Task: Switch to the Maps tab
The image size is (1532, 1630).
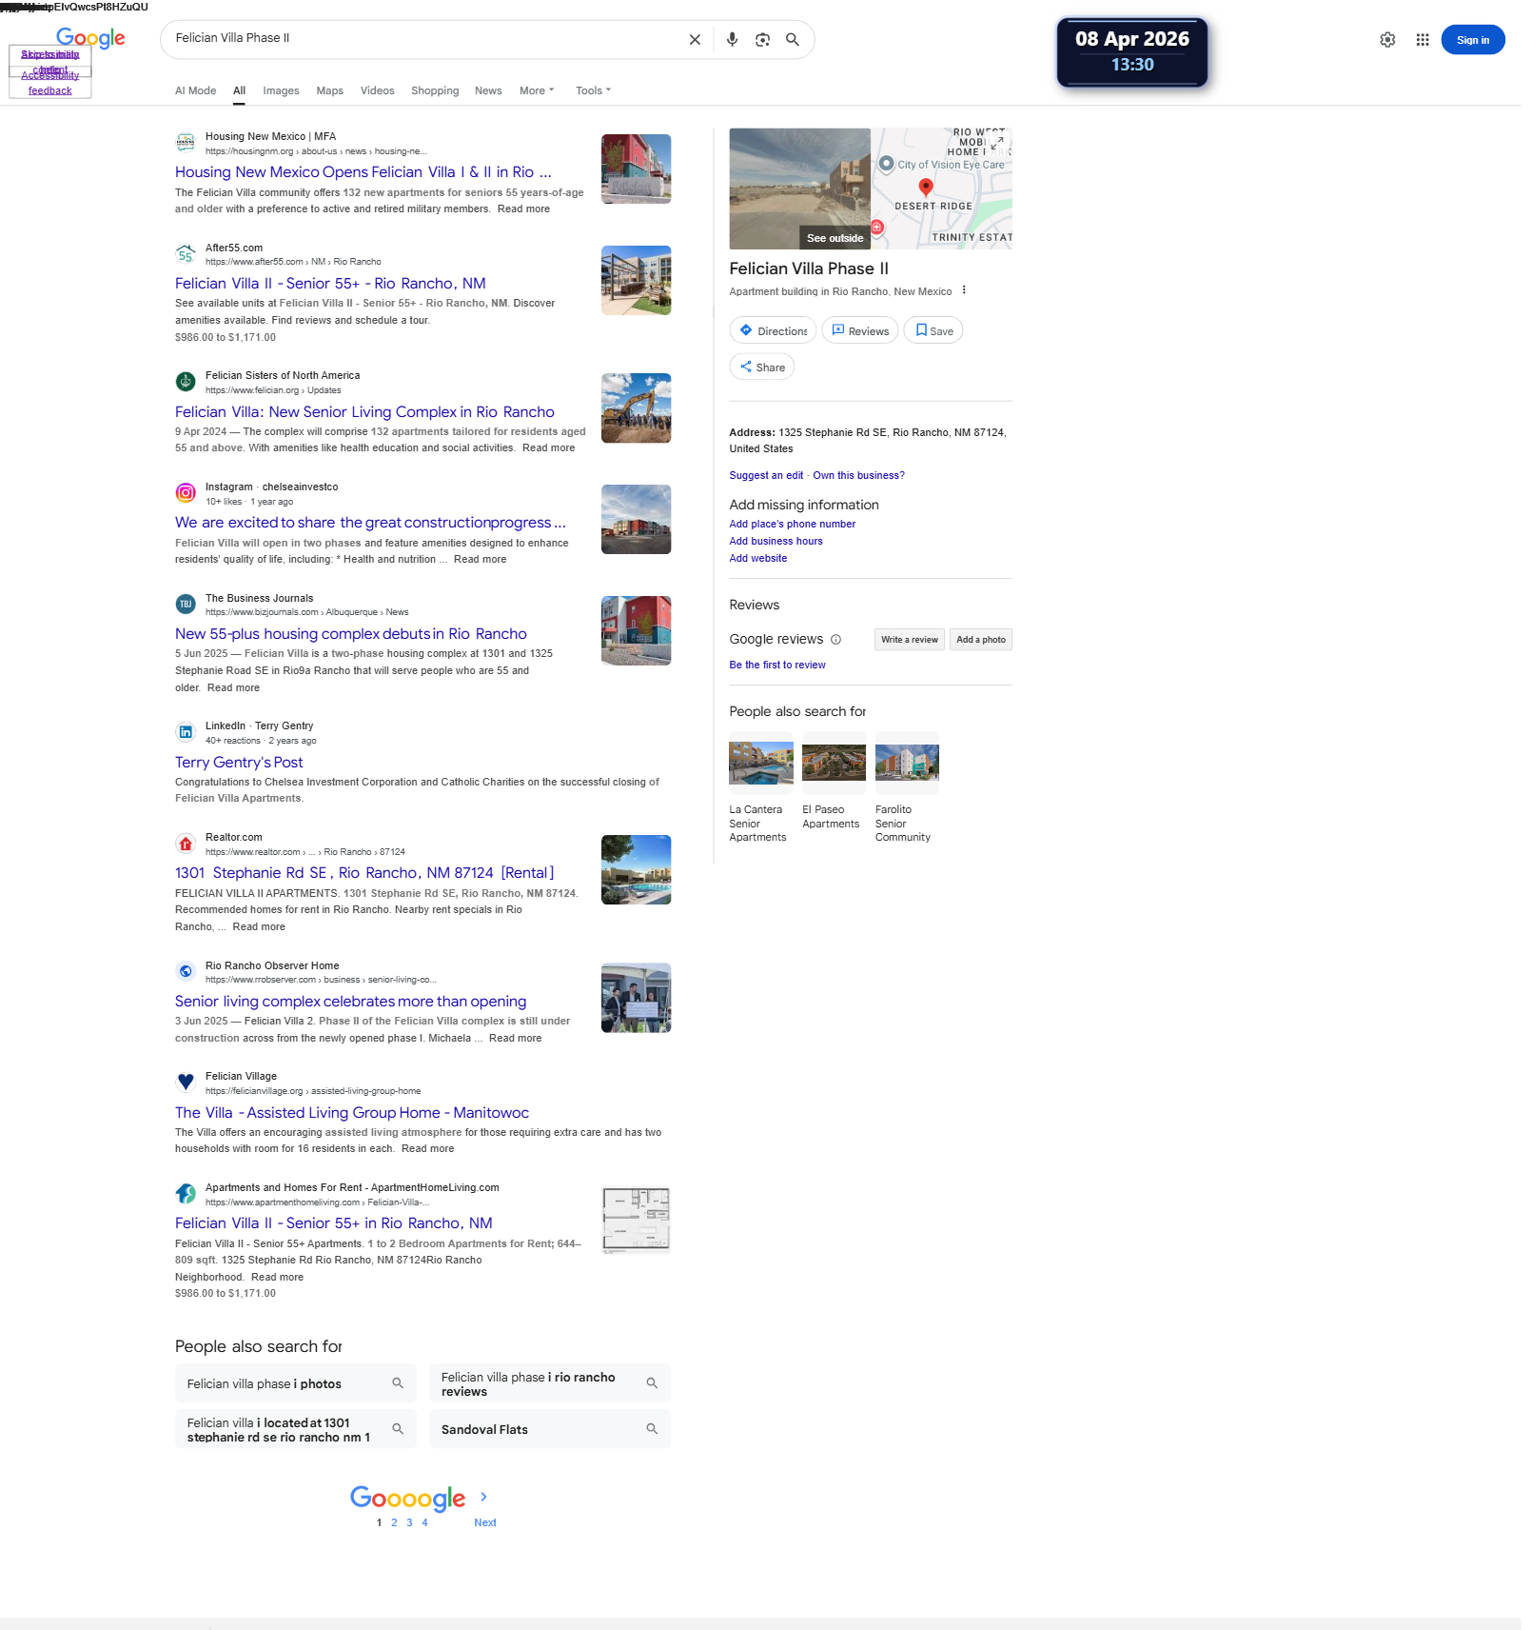Action: (x=329, y=90)
